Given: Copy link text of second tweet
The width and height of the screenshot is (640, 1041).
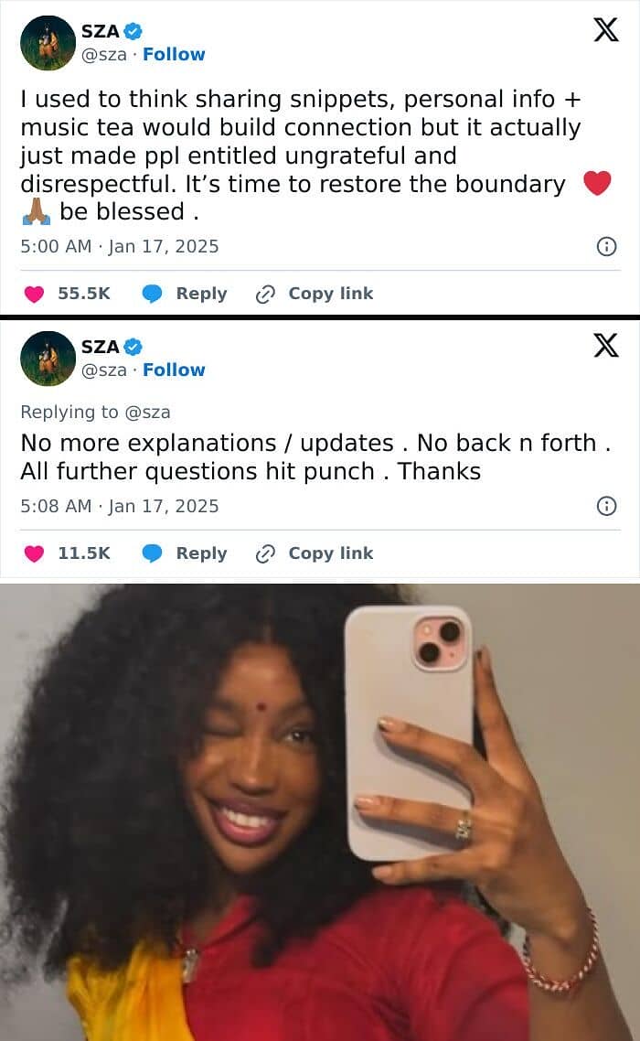Looking at the screenshot, I should 331,553.
